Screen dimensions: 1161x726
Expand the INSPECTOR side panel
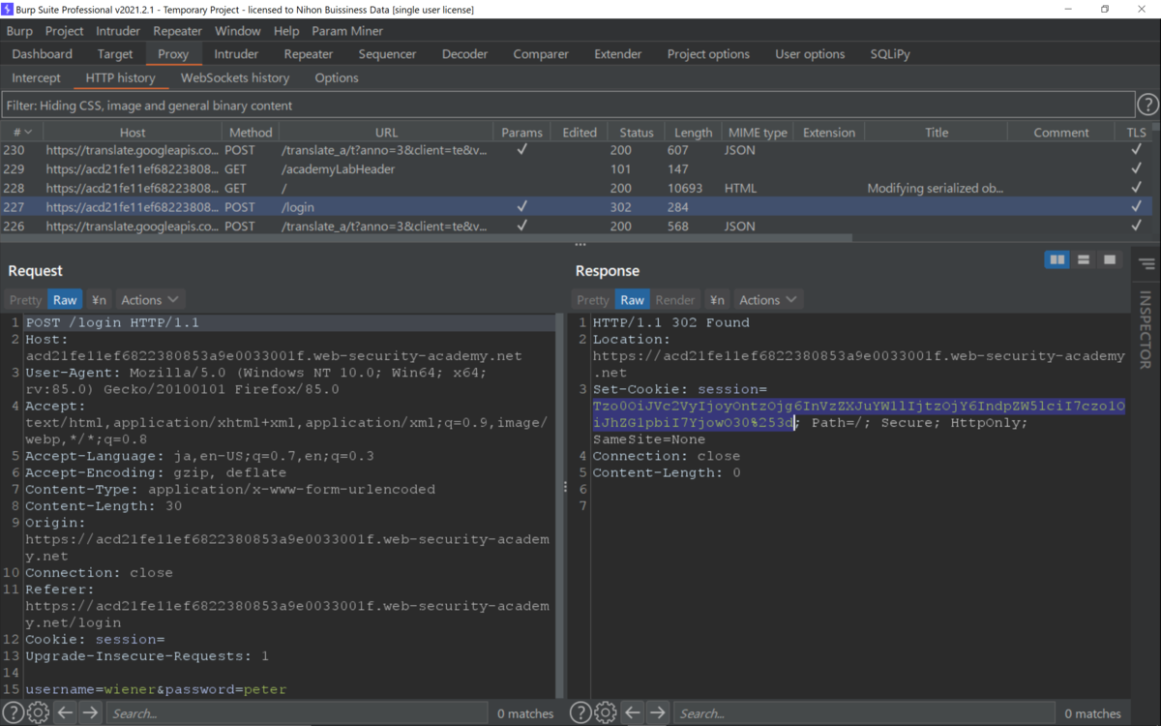1146,330
